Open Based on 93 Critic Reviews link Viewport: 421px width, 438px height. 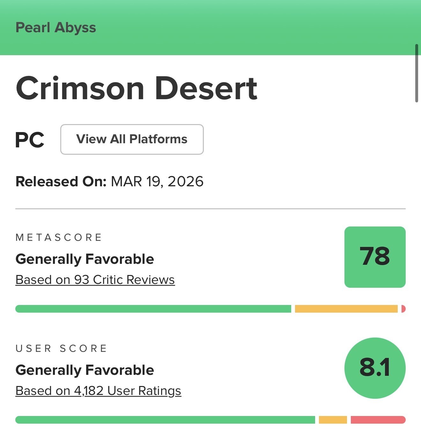coord(95,280)
